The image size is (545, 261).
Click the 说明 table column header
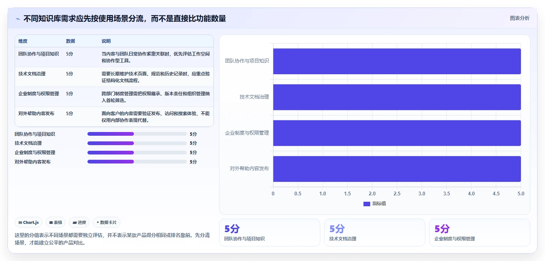coord(106,41)
